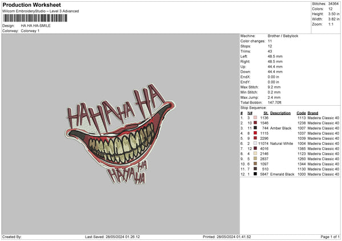
Task: Click the color swatch beside code 1238
Action: (255, 123)
